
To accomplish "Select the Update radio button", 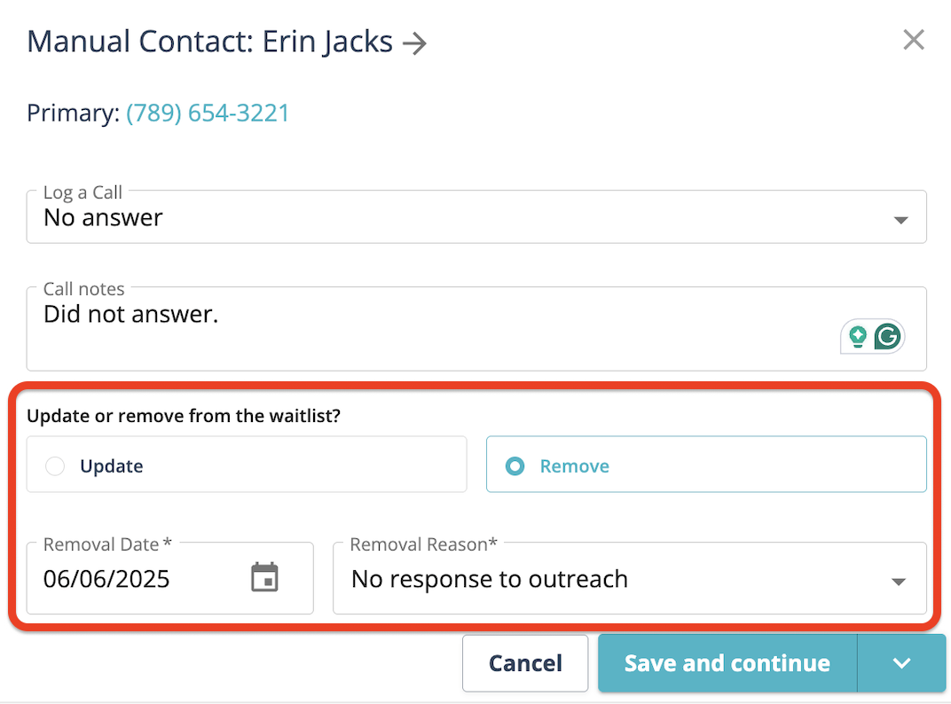I will [55, 466].
